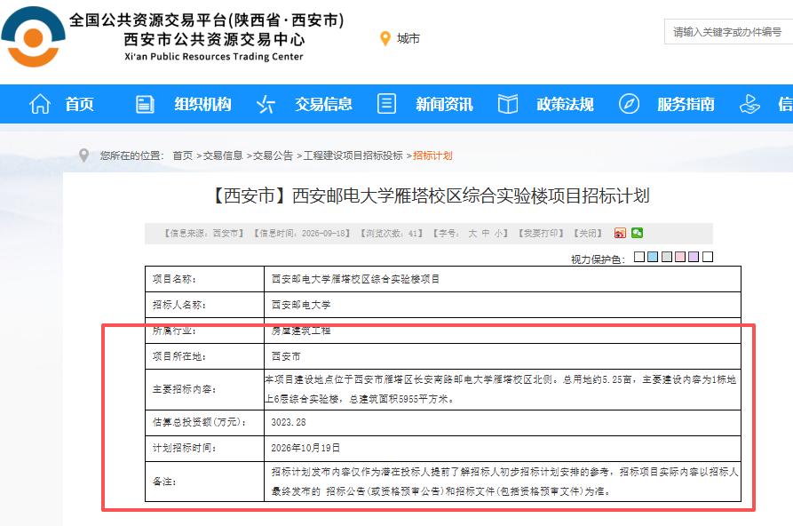Click the list-page icon beside 新闻资讯
The width and height of the screenshot is (793, 526).
point(387,104)
